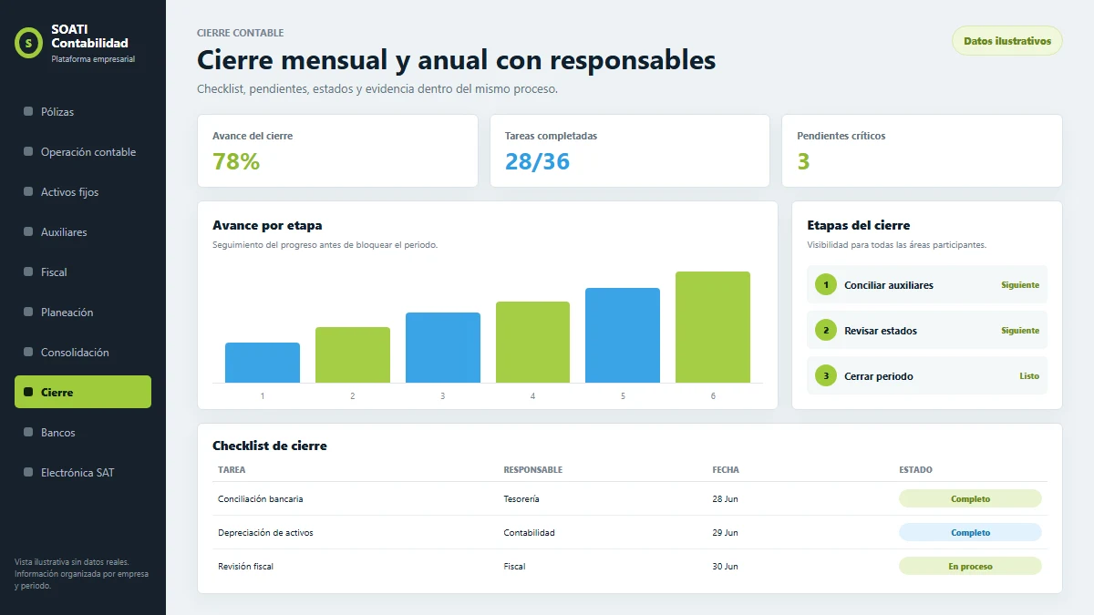
Task: Click the Conciliación bancaria task cell
Action: [x=261, y=499]
